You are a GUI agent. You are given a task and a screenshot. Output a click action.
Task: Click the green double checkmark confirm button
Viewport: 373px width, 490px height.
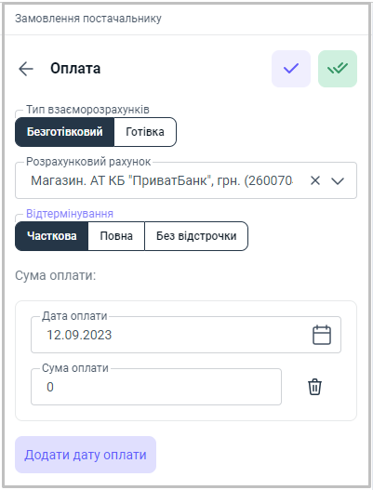click(338, 69)
